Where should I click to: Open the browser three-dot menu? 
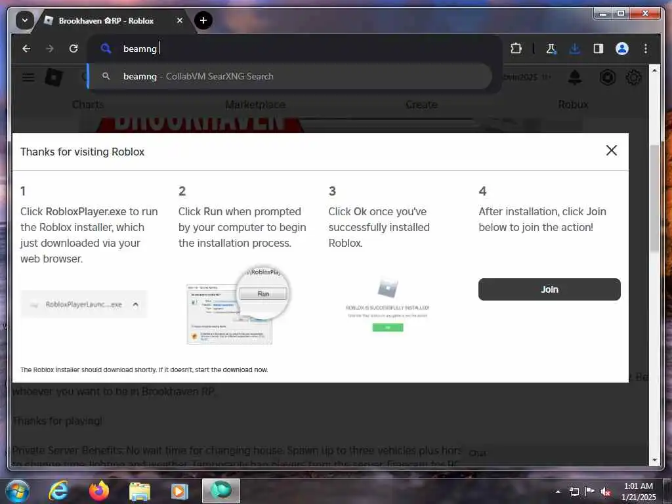pyautogui.click(x=646, y=49)
